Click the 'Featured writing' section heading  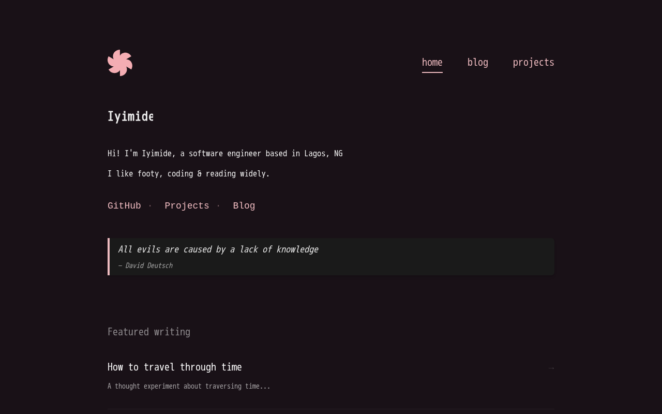coord(149,332)
